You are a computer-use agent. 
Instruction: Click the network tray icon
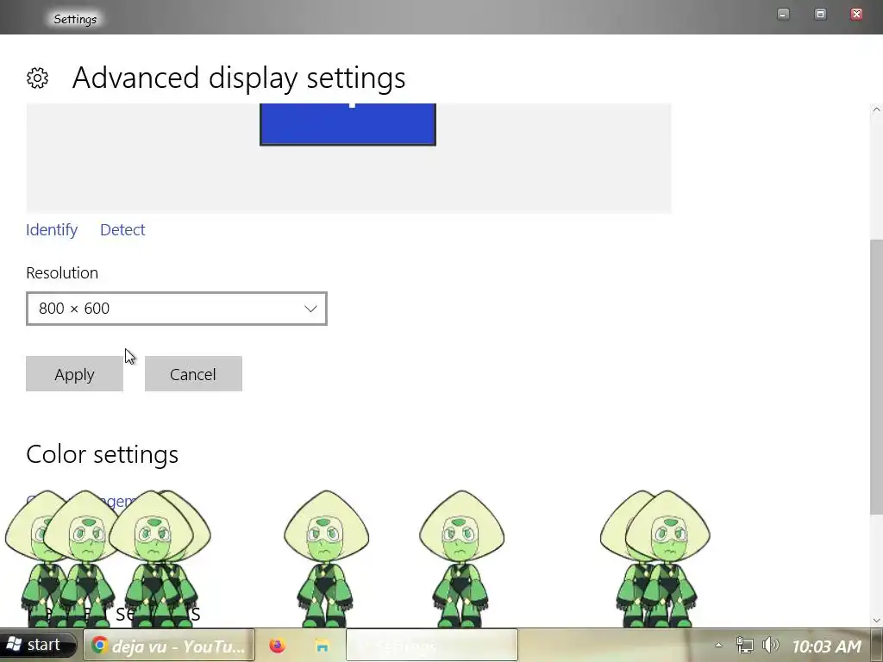744,645
